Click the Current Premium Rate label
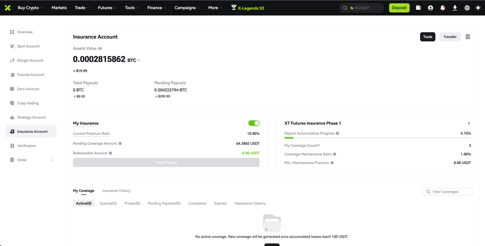This screenshot has width=485, height=246. (91, 134)
